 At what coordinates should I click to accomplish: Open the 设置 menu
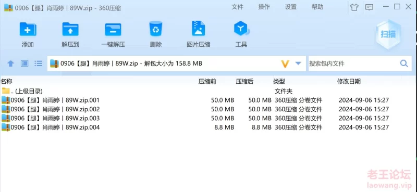click(x=291, y=7)
